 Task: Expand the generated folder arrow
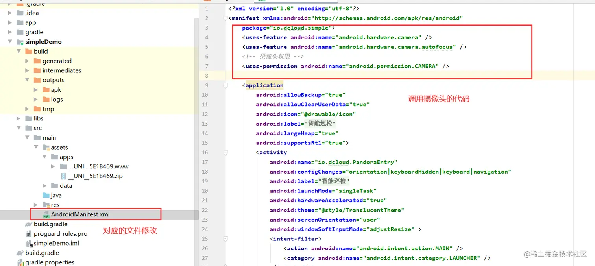pyautogui.click(x=27, y=61)
